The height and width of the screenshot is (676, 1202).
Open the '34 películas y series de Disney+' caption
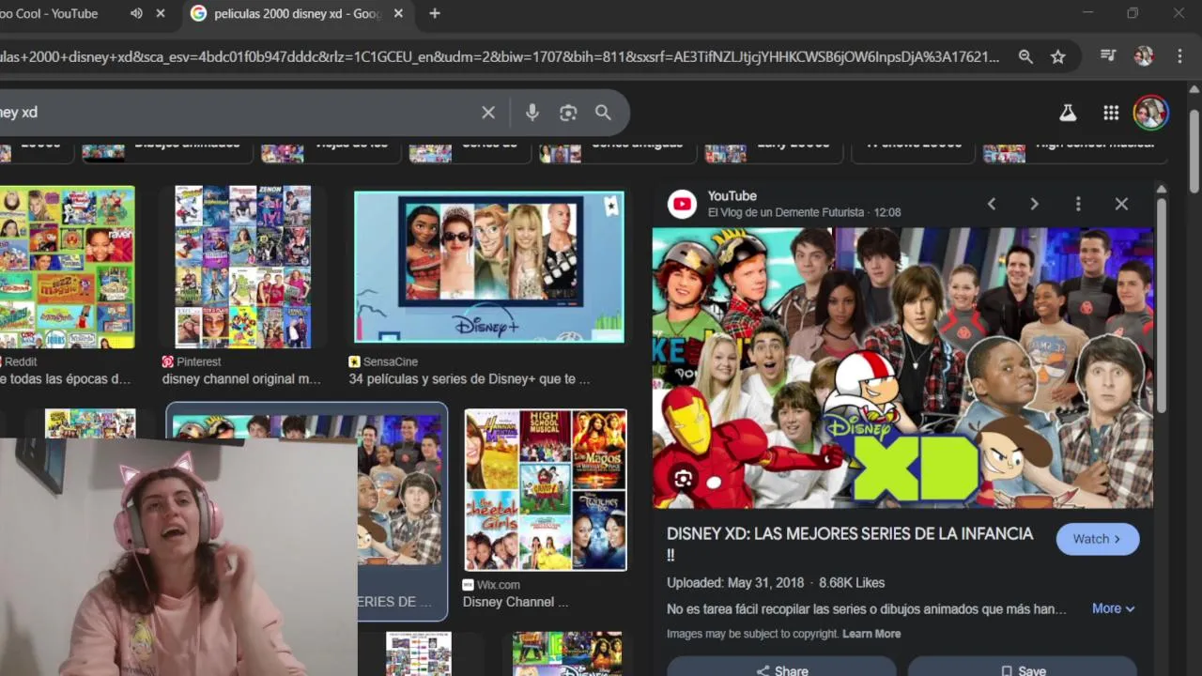pyautogui.click(x=470, y=379)
